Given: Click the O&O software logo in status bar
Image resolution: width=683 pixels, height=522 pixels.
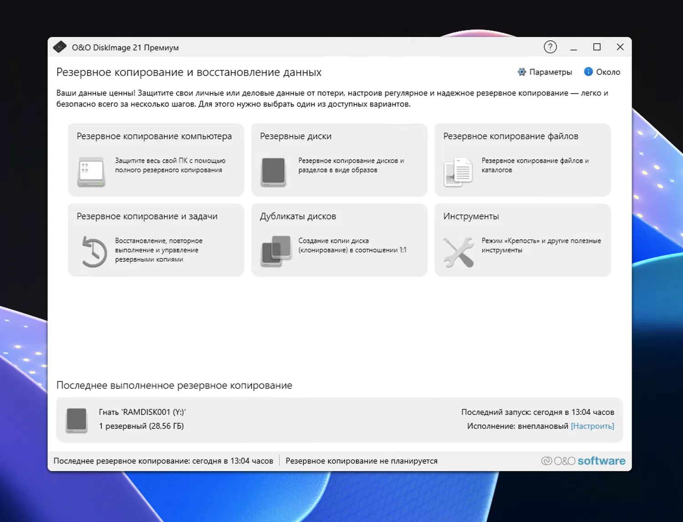Looking at the screenshot, I should [x=583, y=461].
